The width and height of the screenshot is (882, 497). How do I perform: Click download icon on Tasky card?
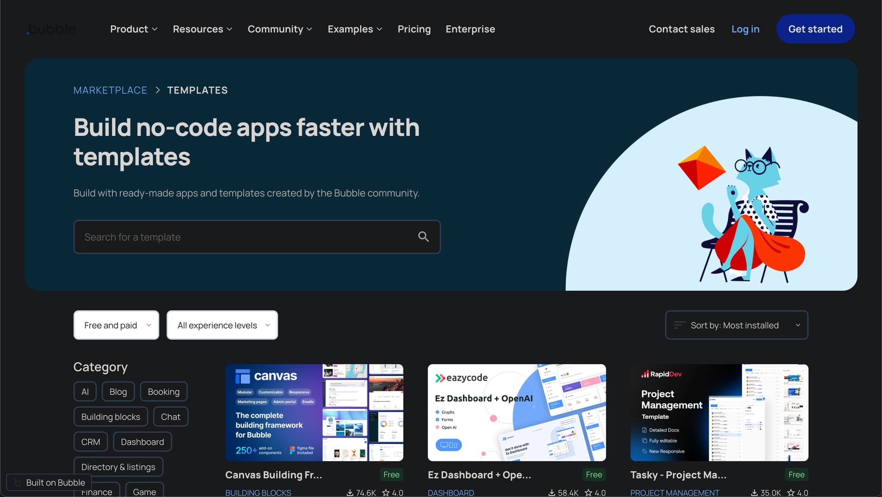(755, 493)
